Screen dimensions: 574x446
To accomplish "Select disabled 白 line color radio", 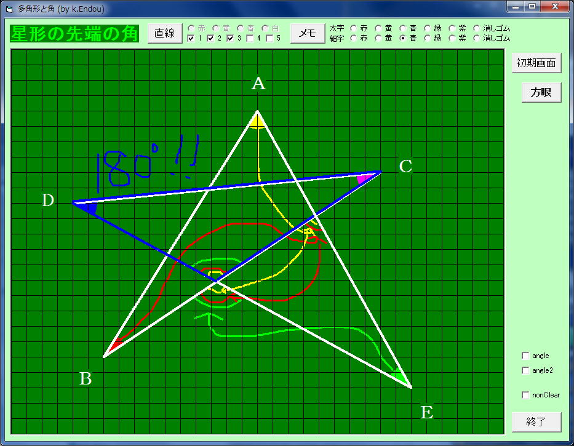I will pyautogui.click(x=265, y=28).
